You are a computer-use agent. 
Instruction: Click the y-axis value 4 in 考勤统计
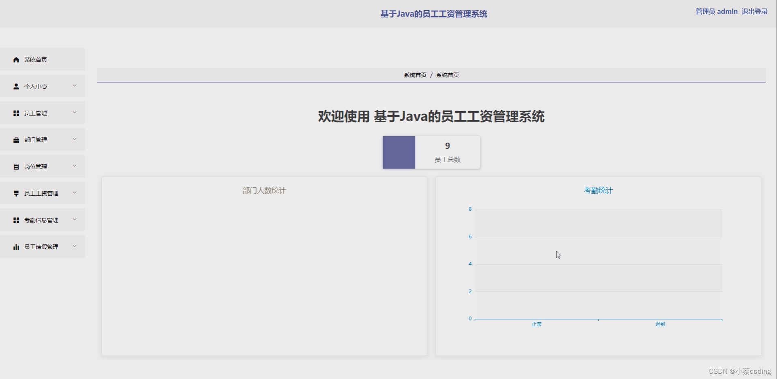(x=470, y=264)
